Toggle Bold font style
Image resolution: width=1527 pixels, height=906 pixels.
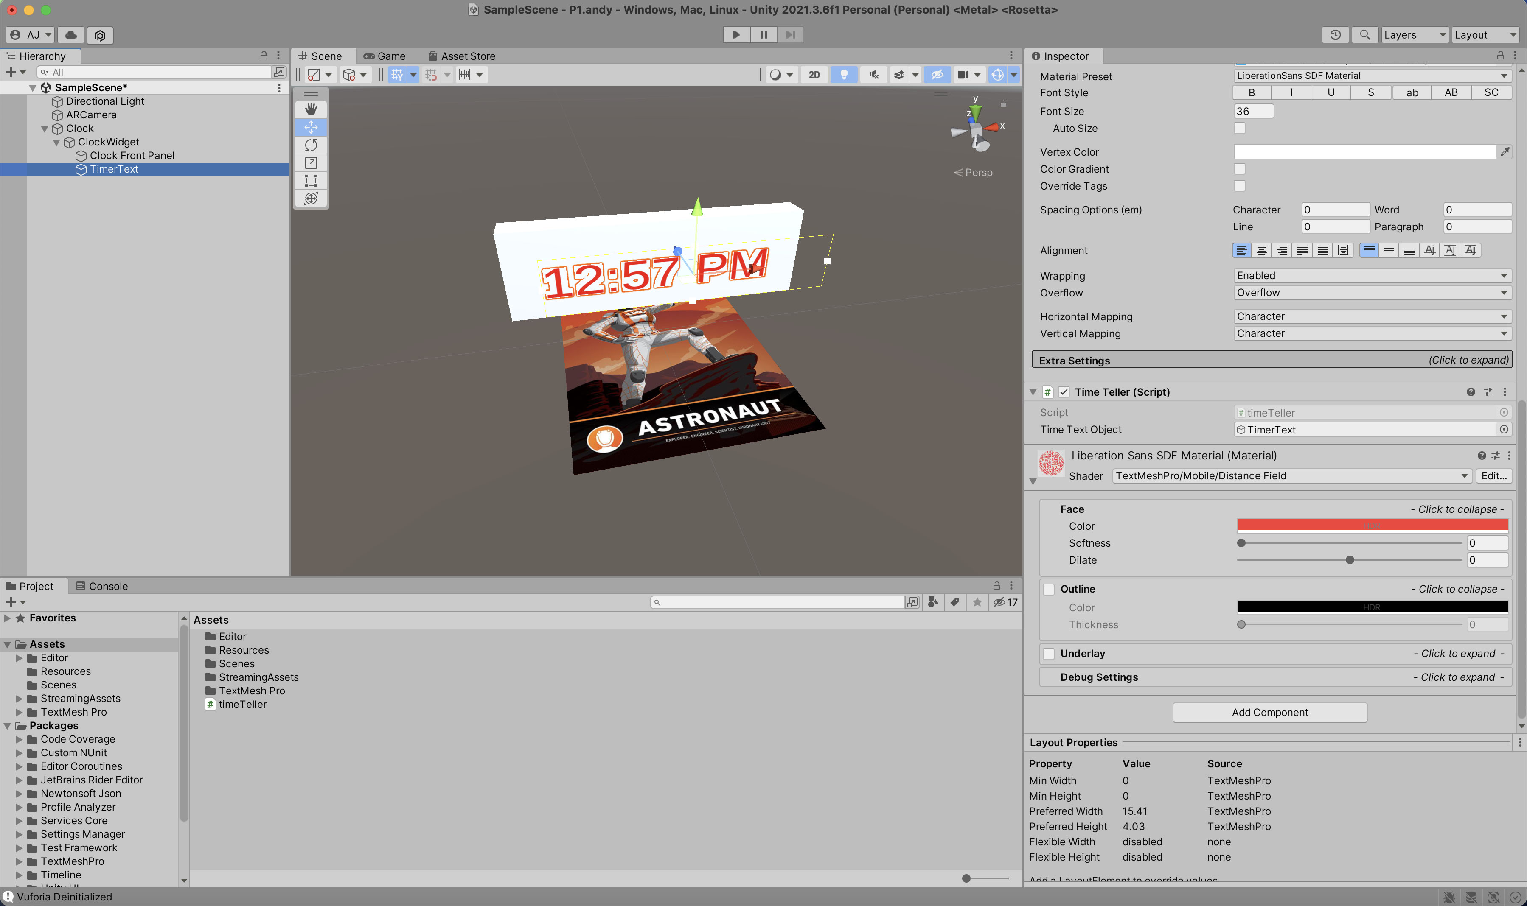click(1252, 93)
